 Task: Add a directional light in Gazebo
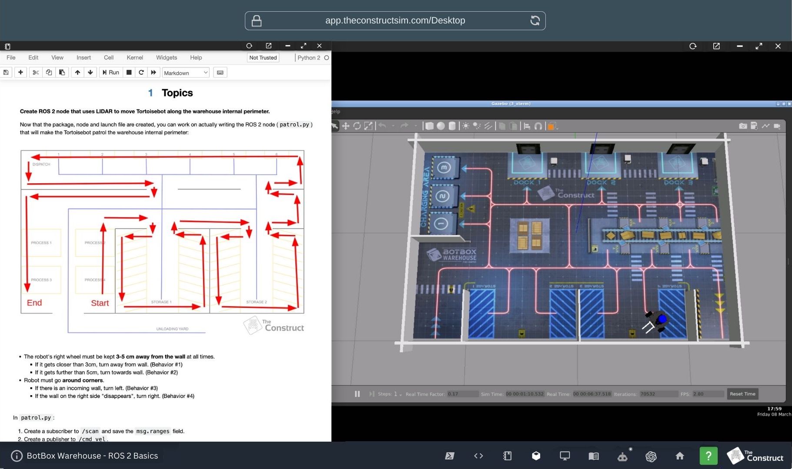click(x=488, y=126)
